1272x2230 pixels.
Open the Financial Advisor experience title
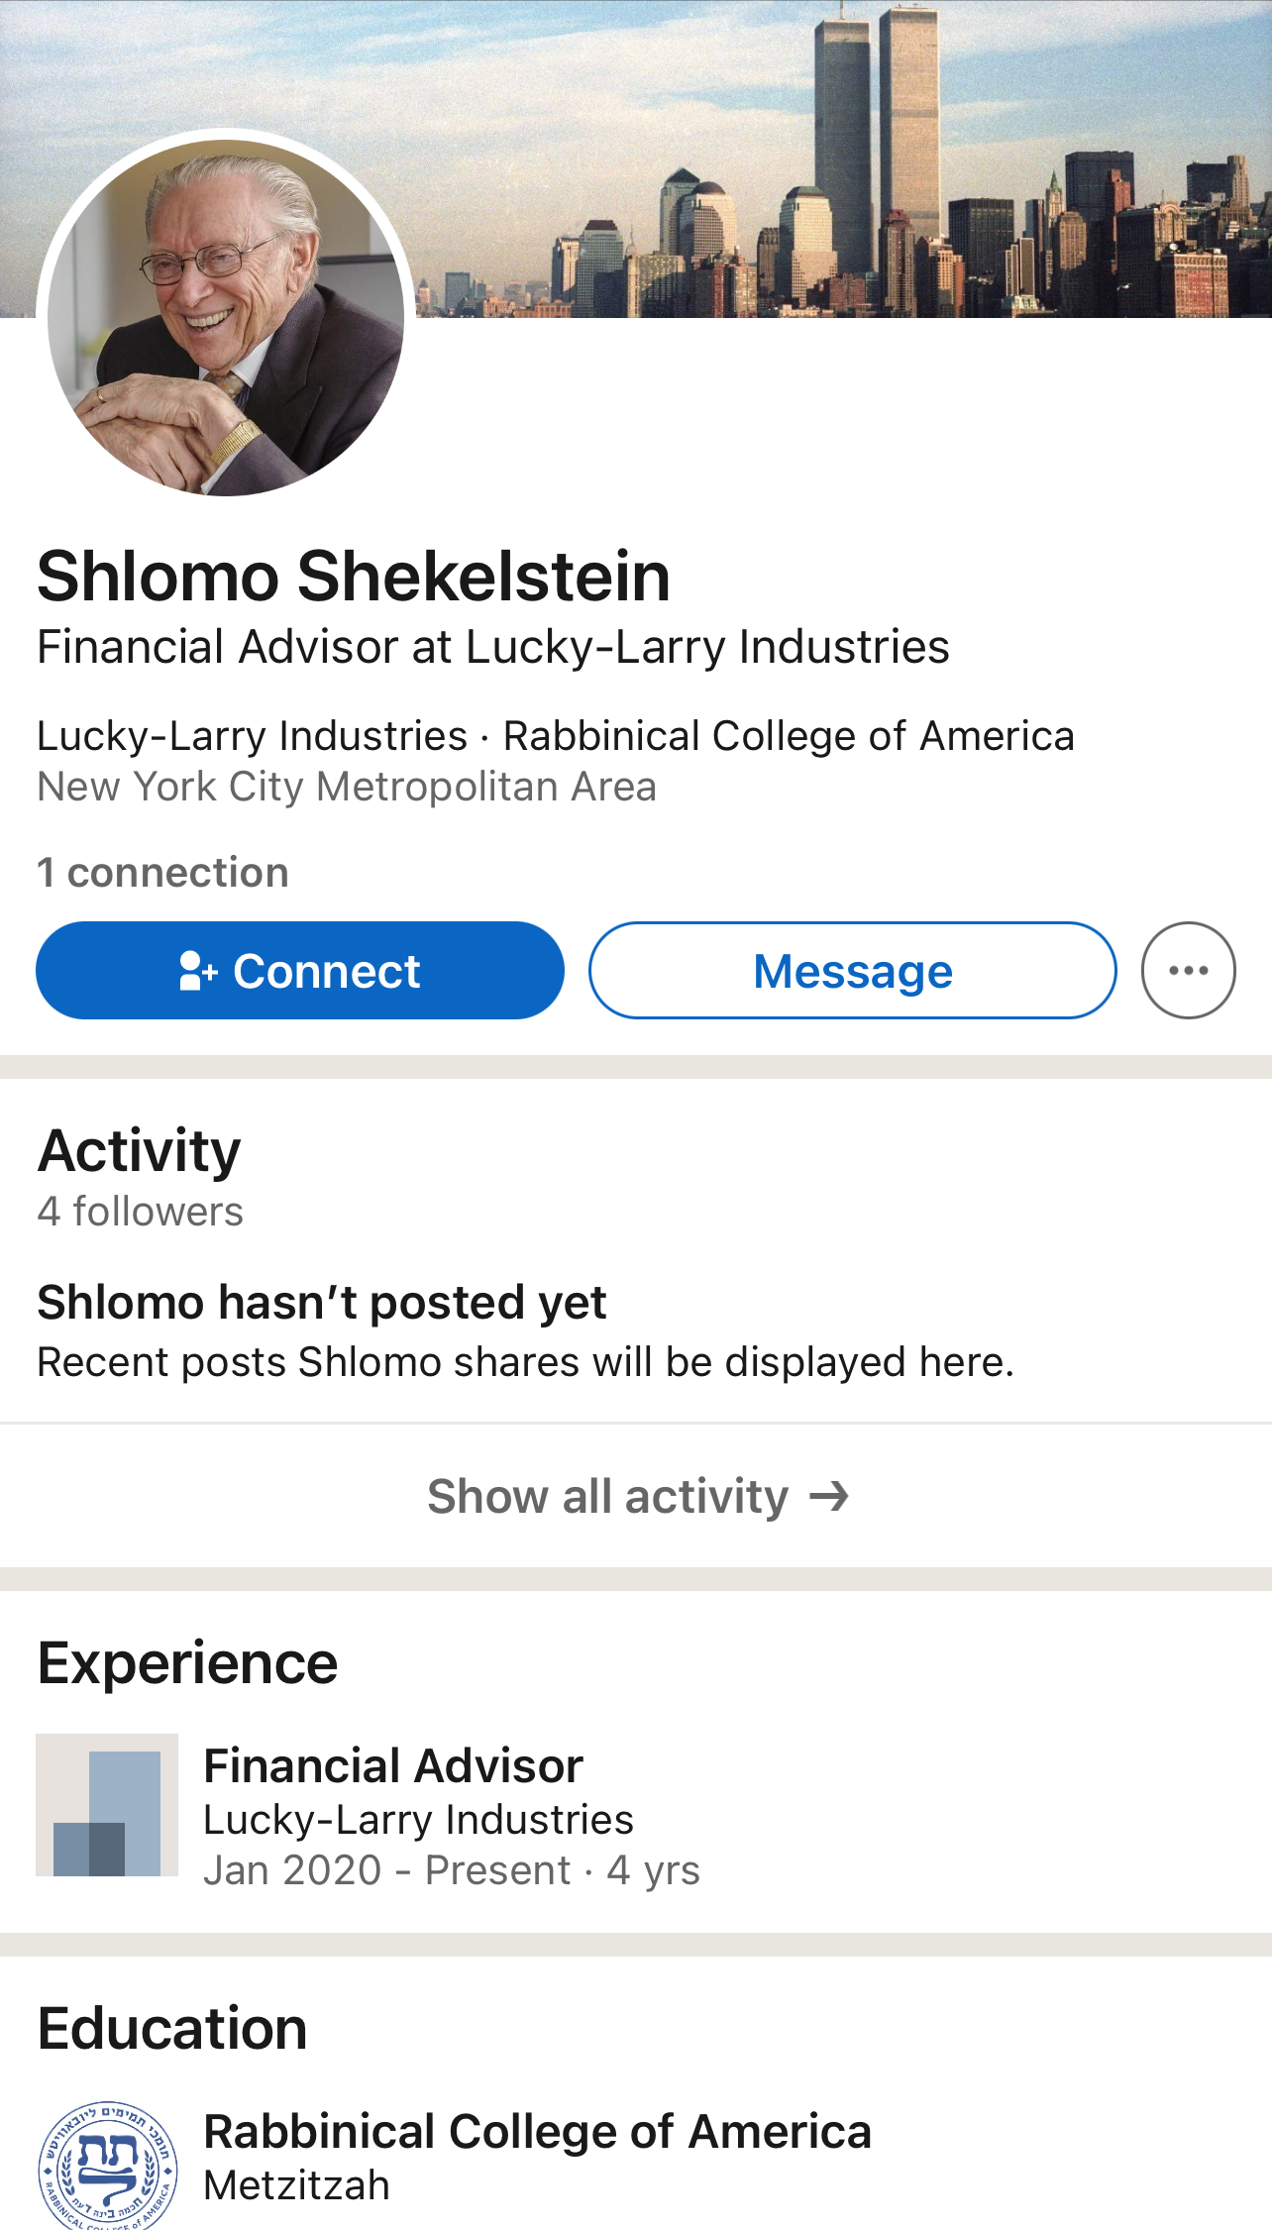(x=393, y=1766)
